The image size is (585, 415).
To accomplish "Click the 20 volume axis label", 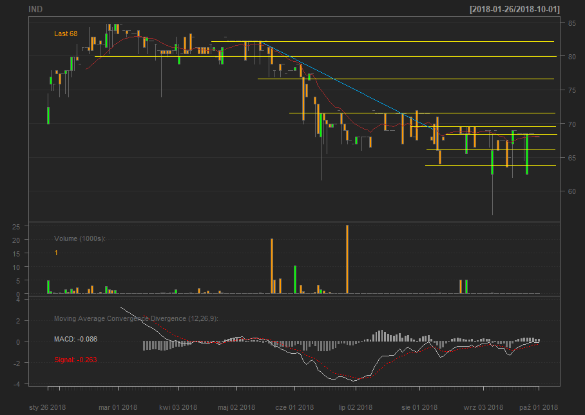I will tap(16, 240).
